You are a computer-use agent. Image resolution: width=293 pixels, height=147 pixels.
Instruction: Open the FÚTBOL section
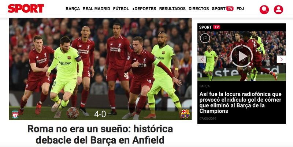pyautogui.click(x=121, y=8)
